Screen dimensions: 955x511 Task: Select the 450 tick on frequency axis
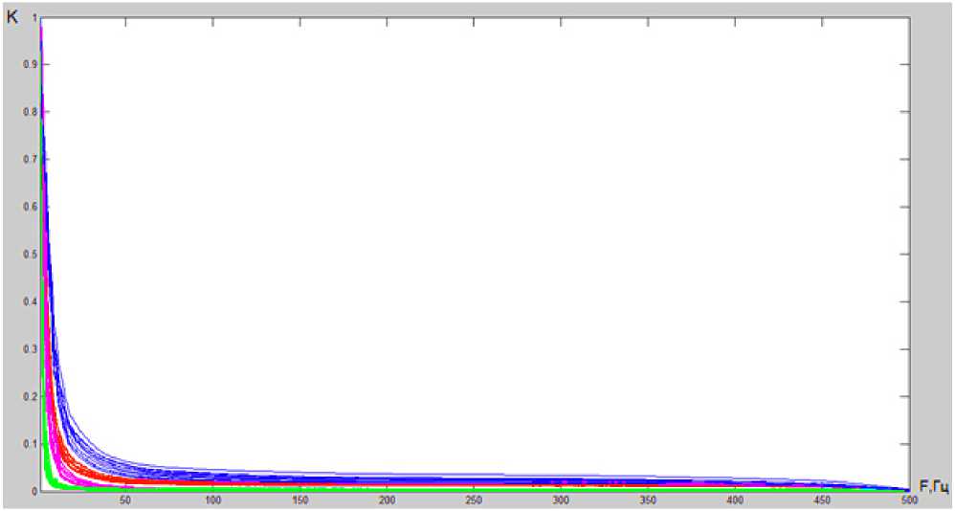click(x=822, y=500)
